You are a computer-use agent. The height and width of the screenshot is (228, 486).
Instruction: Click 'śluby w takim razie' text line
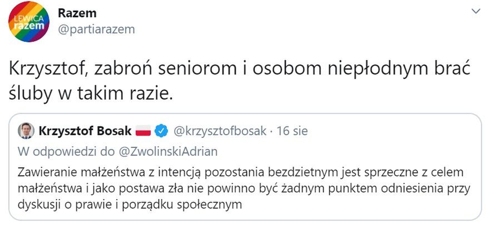[92, 93]
